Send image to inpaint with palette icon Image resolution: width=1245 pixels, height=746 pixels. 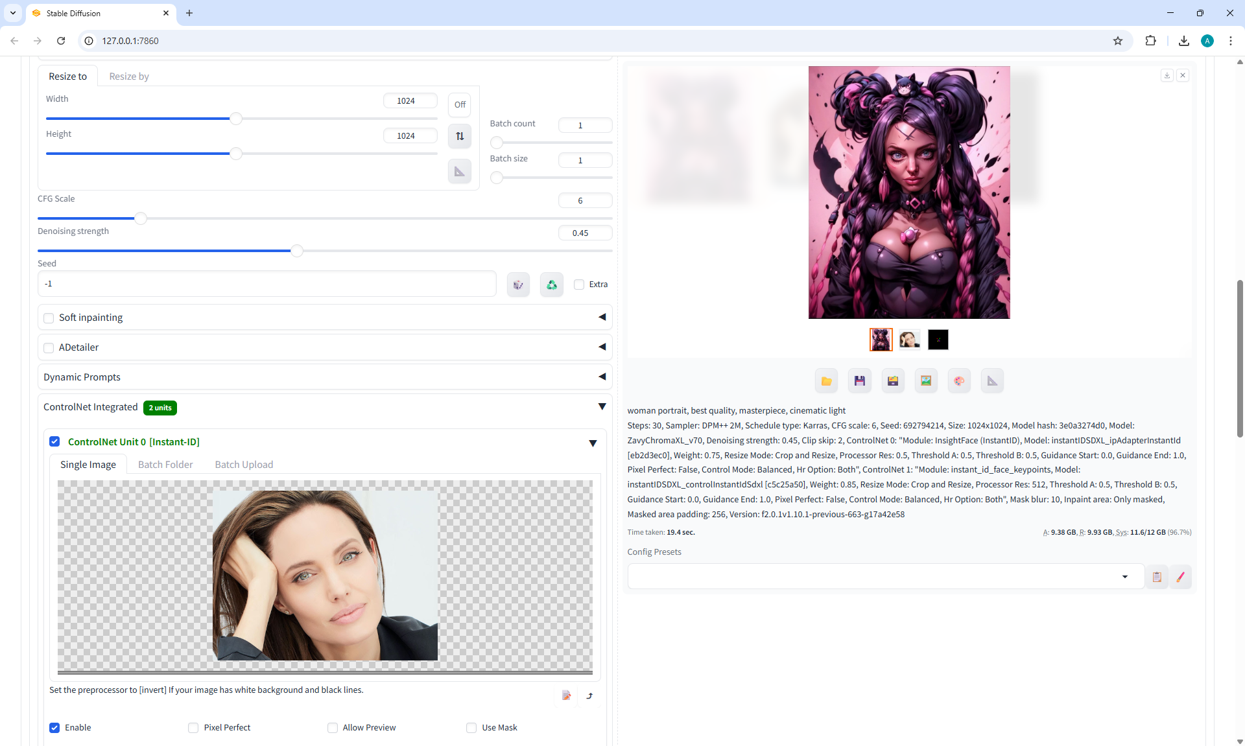[x=959, y=381]
